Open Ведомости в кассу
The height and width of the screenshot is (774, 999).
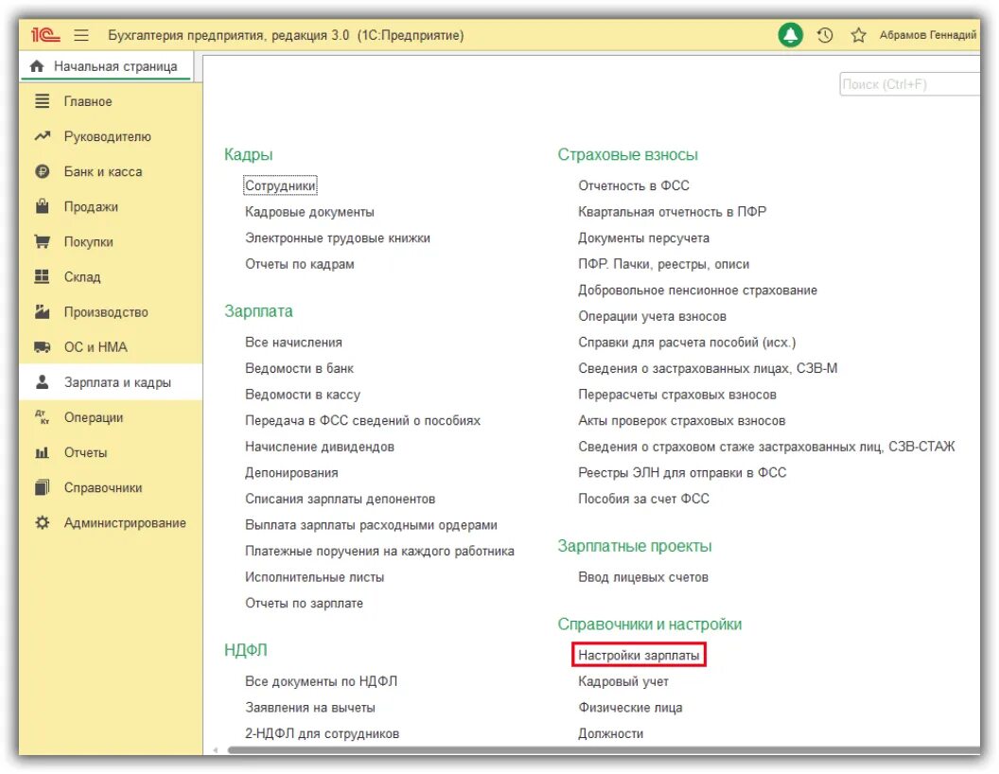click(x=303, y=395)
